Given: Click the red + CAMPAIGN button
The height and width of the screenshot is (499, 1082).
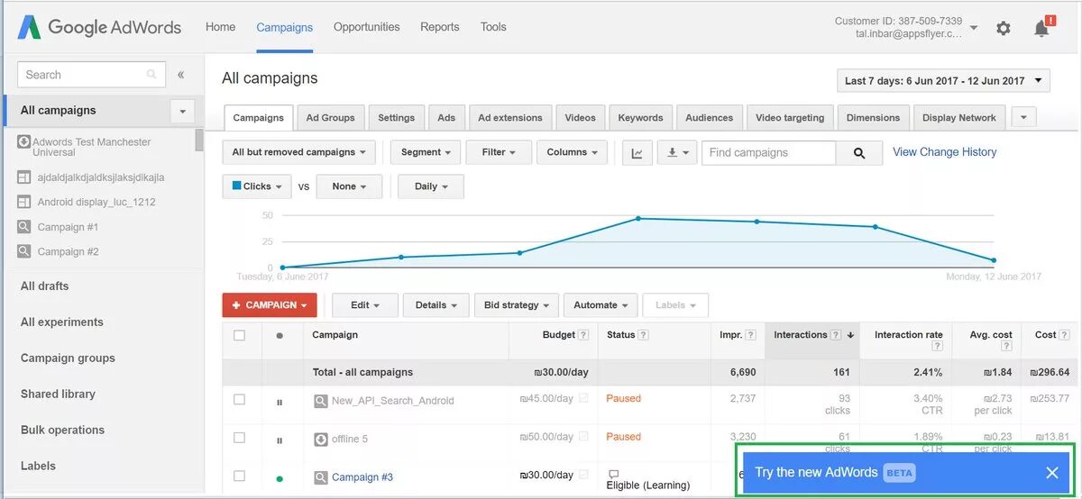Looking at the screenshot, I should point(270,305).
